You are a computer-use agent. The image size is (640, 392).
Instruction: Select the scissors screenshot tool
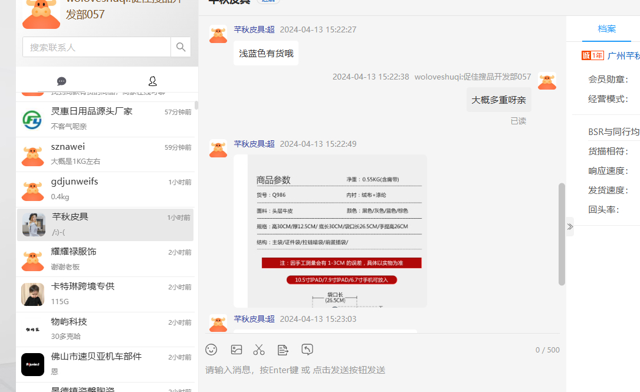(259, 350)
